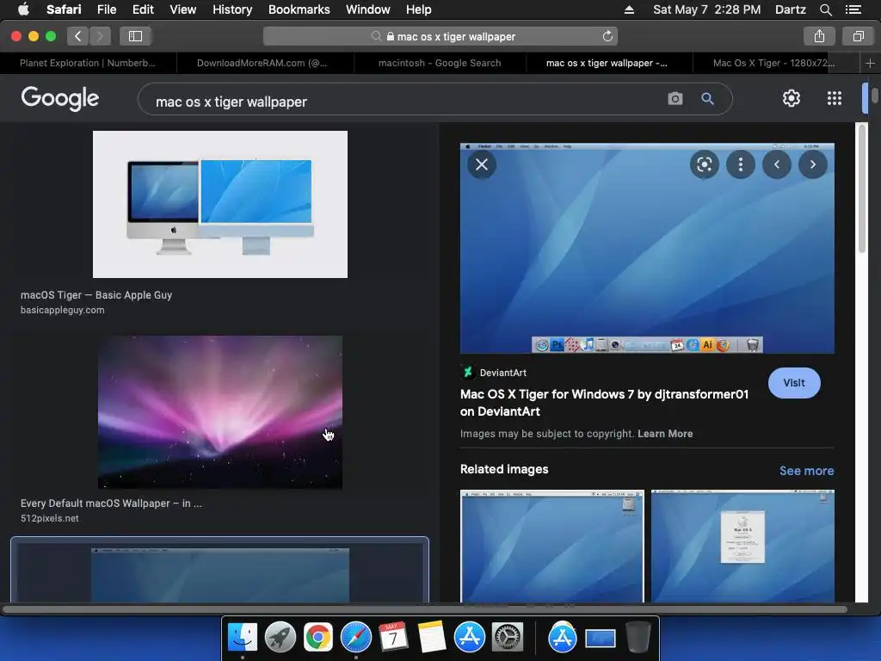Select the pink aurora wallpaper thumbnail
881x661 pixels.
tap(220, 412)
